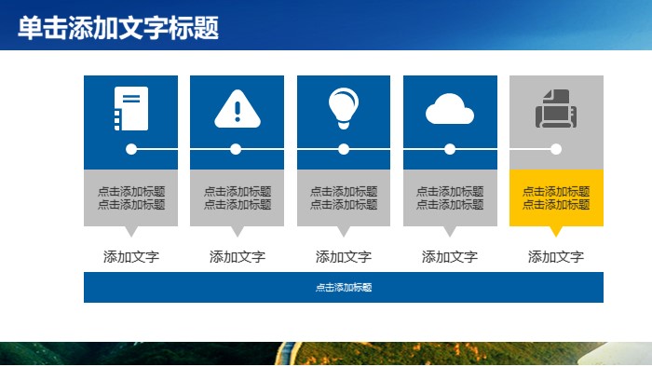Select the notebook icon on the first card
Screen dimensions: 652x367
[x=131, y=108]
